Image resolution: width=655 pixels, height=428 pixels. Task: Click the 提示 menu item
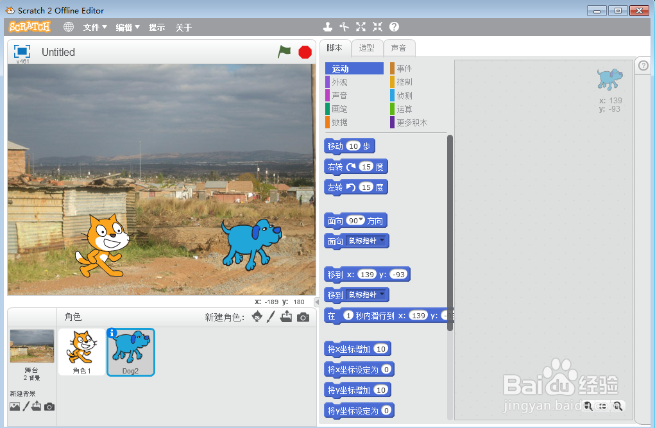pos(157,27)
